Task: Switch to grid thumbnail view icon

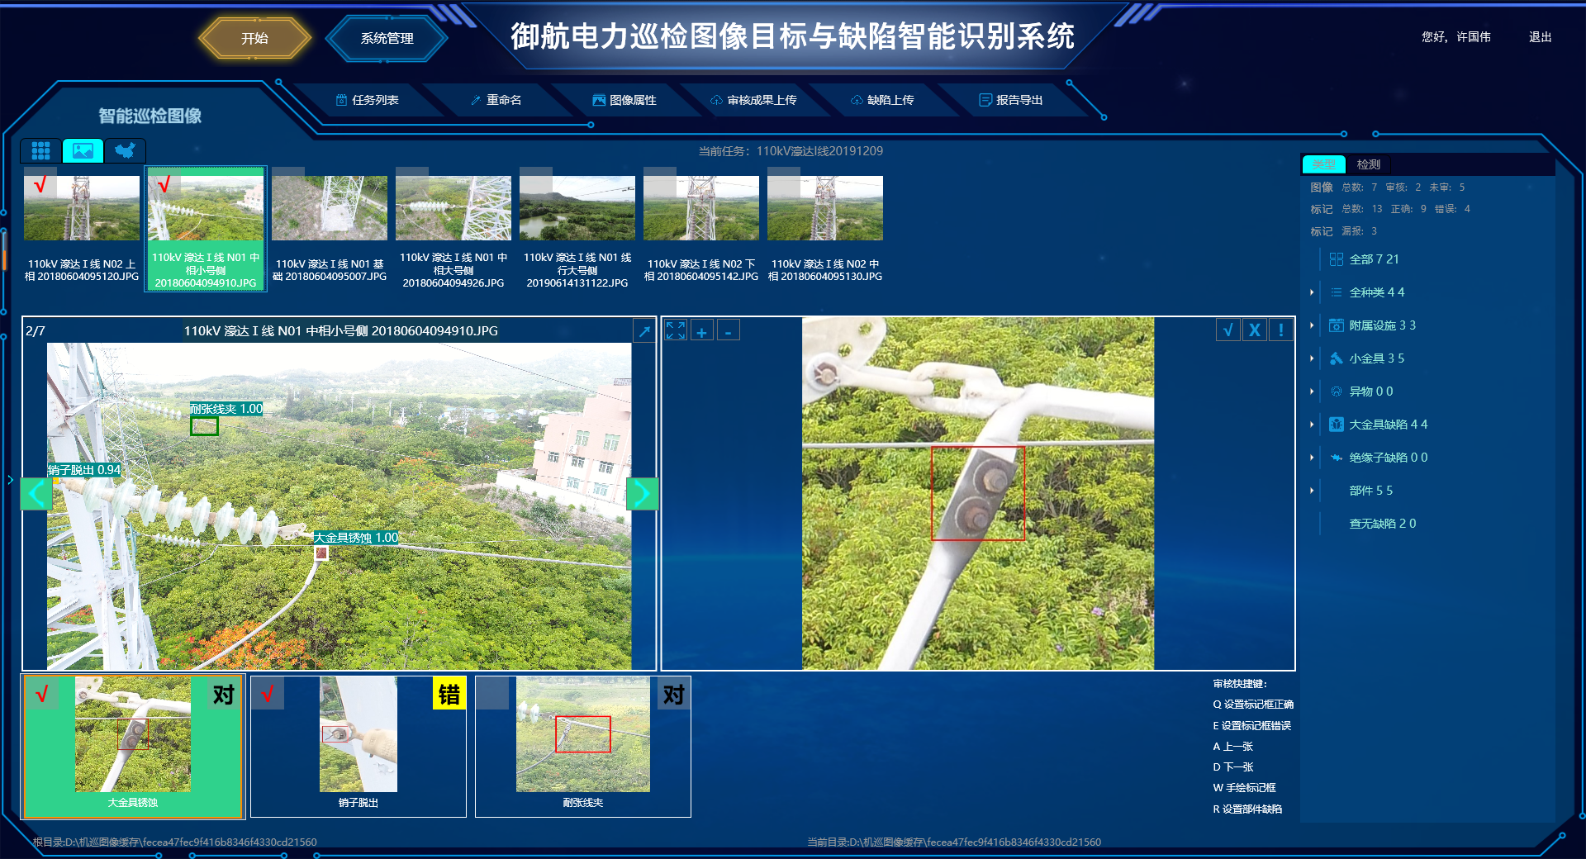Action: tap(40, 150)
